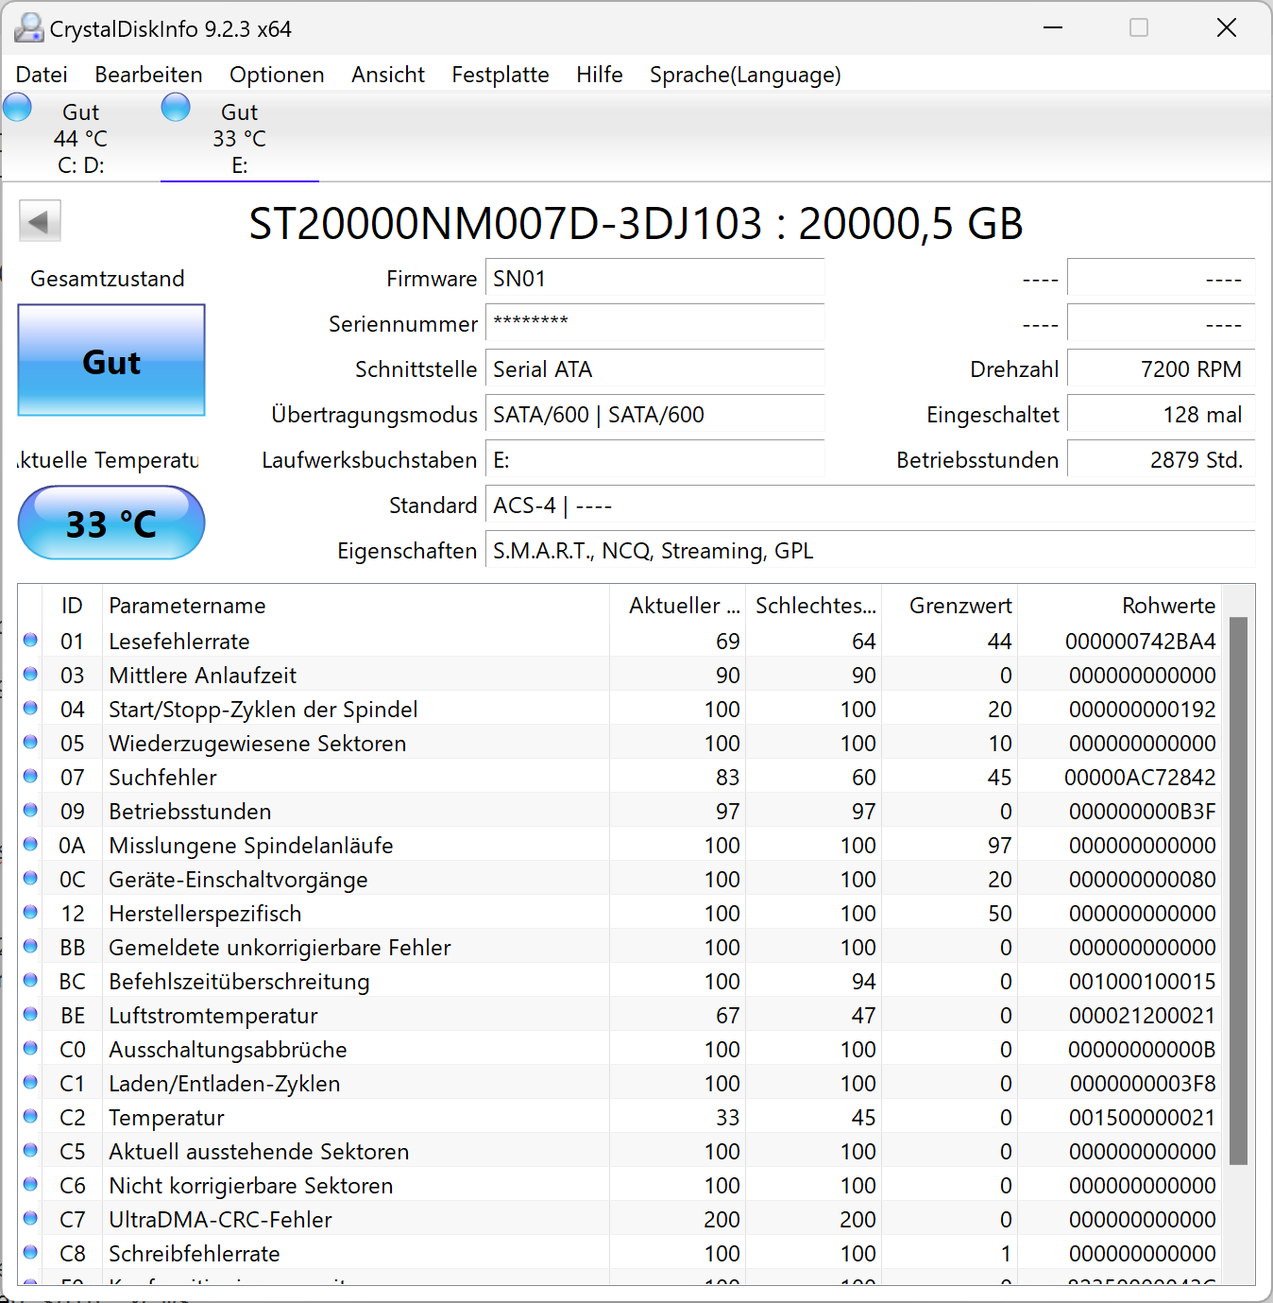Click status dot for Geräte-Einschaltvorgänge row
The height and width of the screenshot is (1303, 1273).
point(30,879)
